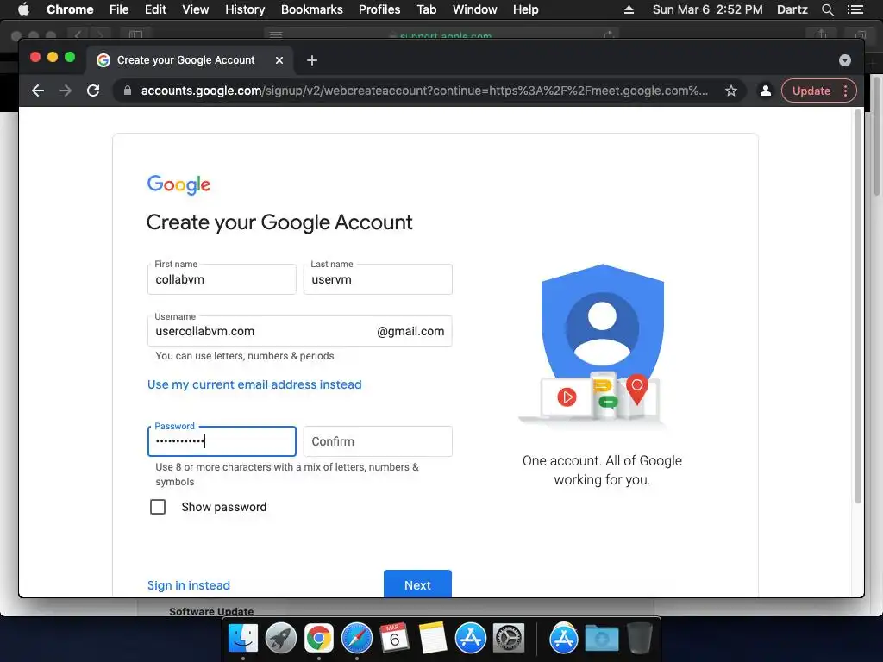Click the Username field
Image resolution: width=883 pixels, height=662 pixels.
pos(299,331)
